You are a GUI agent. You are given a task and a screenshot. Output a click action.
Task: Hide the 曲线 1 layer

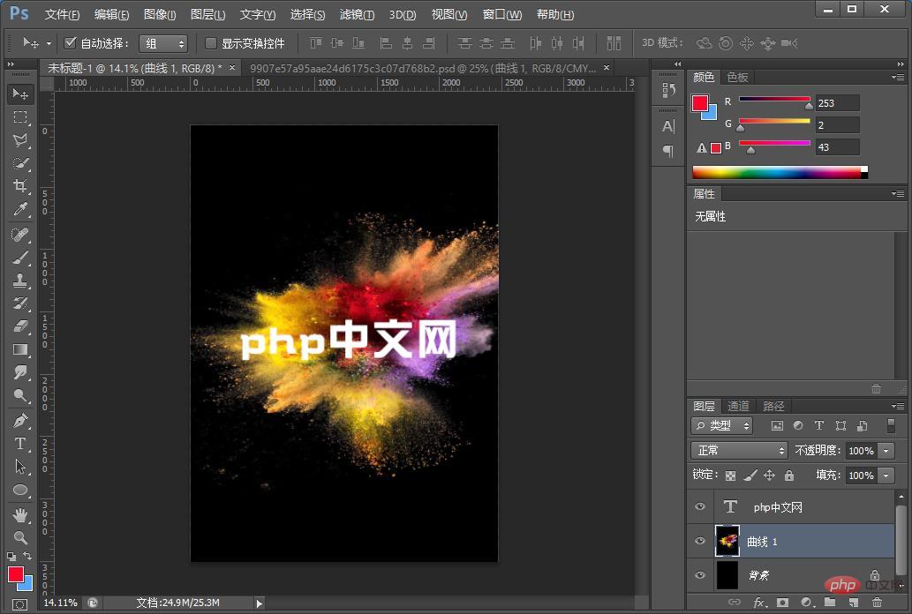[700, 541]
